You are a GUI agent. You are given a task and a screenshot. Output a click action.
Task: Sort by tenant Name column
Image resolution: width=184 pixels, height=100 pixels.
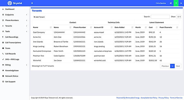(51, 27)
